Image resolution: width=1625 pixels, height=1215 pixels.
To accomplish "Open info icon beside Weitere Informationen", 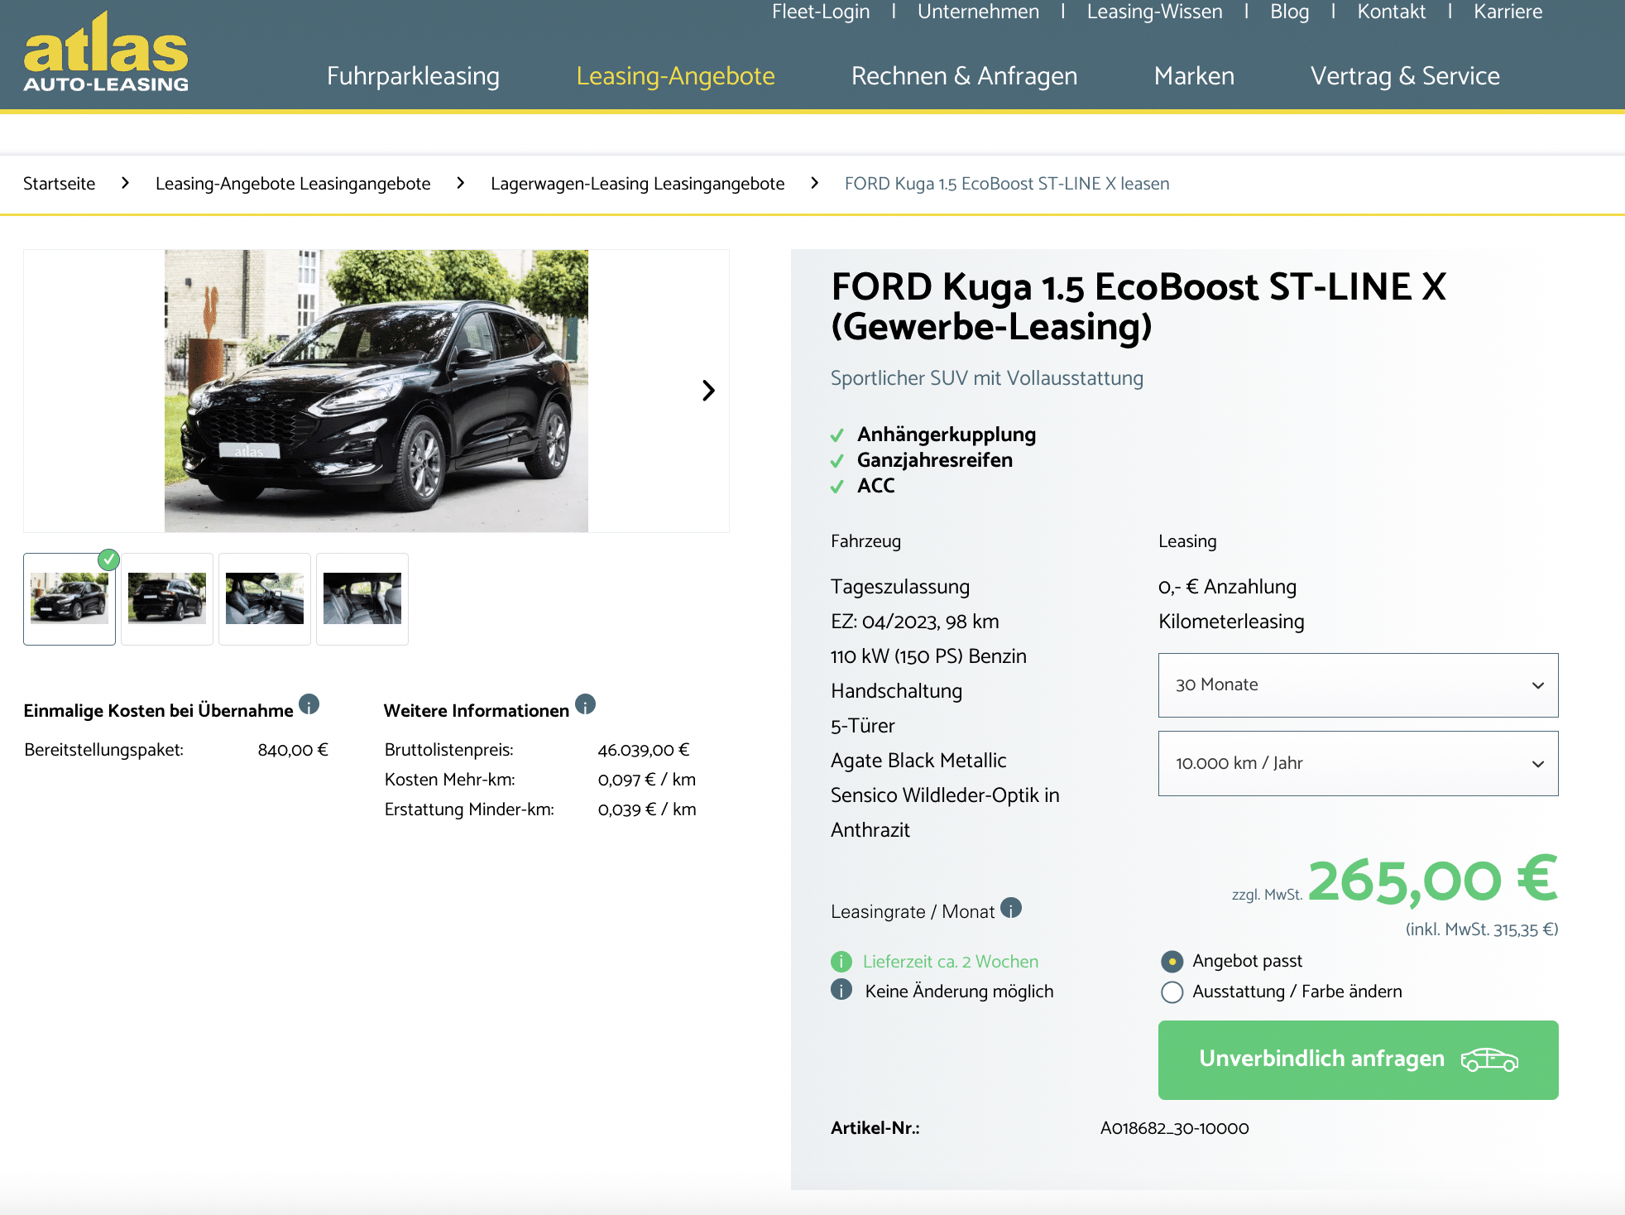I will [x=586, y=704].
